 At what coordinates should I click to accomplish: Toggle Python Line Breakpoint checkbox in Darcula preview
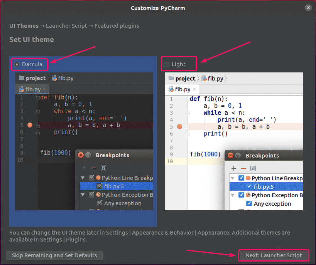point(92,178)
